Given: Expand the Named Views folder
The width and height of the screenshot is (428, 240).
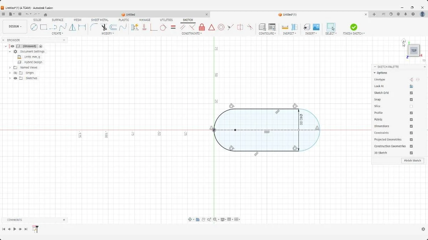Looking at the screenshot, I should pyautogui.click(x=10, y=67).
